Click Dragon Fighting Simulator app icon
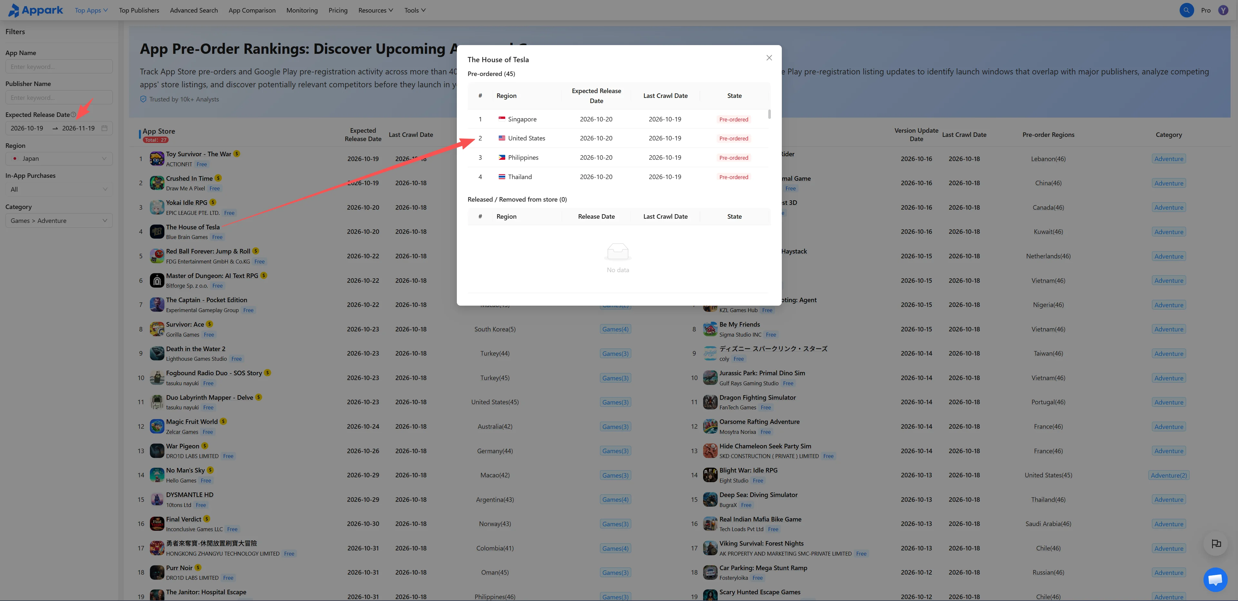The image size is (1238, 601). click(710, 402)
